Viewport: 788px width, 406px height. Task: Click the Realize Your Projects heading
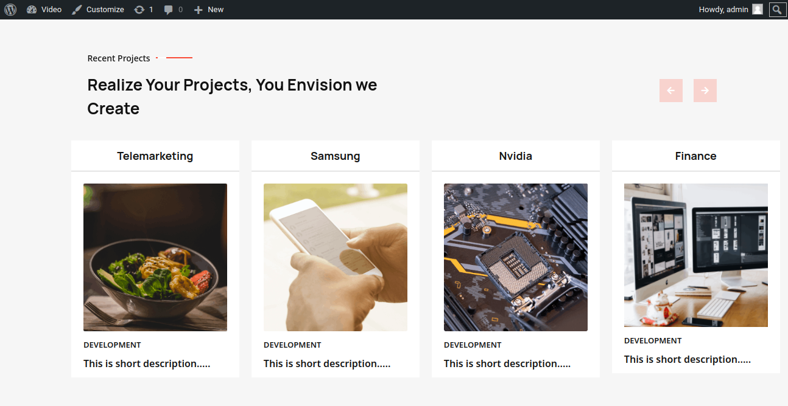click(x=232, y=97)
